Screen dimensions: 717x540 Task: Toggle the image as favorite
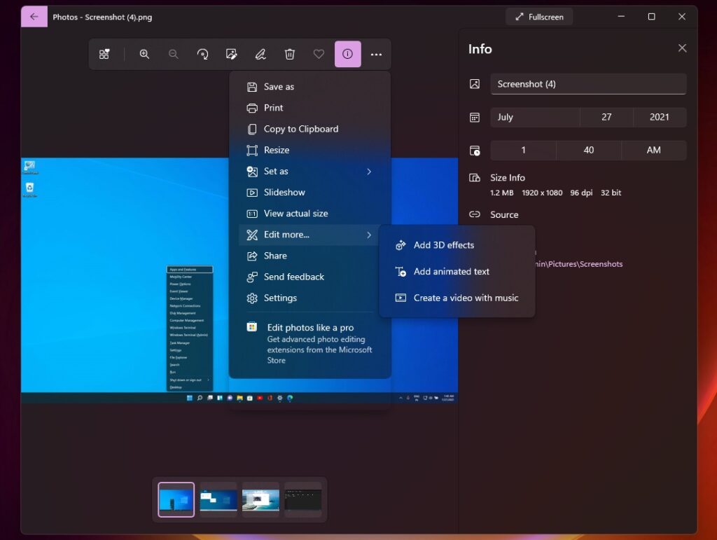coord(319,54)
